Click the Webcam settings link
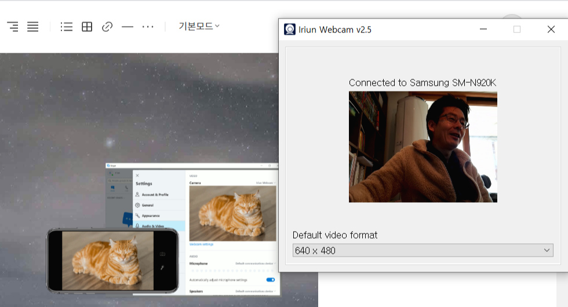This screenshot has height=307, width=568. (x=202, y=244)
